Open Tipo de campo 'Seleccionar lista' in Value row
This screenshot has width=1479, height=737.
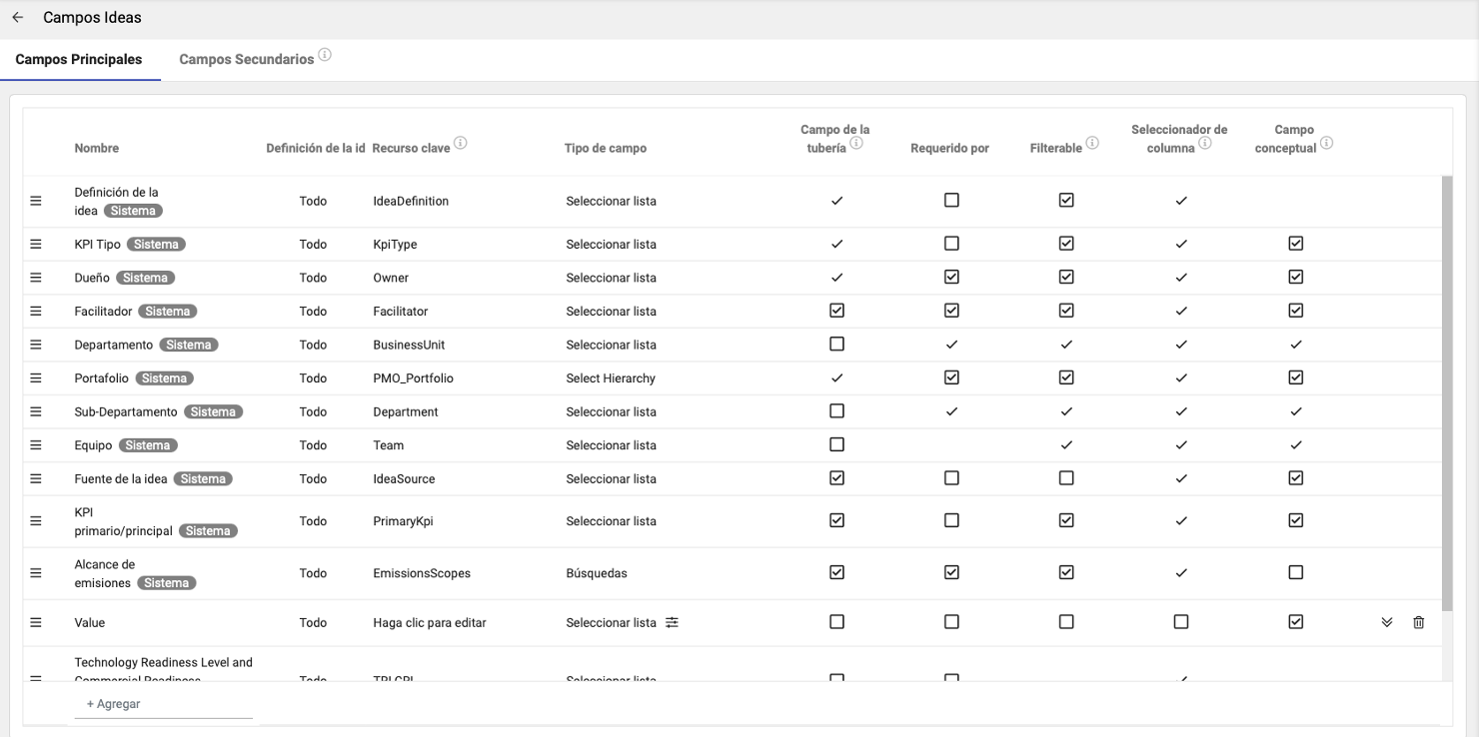pyautogui.click(x=612, y=622)
